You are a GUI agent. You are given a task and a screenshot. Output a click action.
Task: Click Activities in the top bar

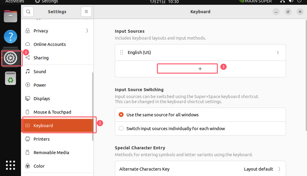pyautogui.click(x=15, y=1)
